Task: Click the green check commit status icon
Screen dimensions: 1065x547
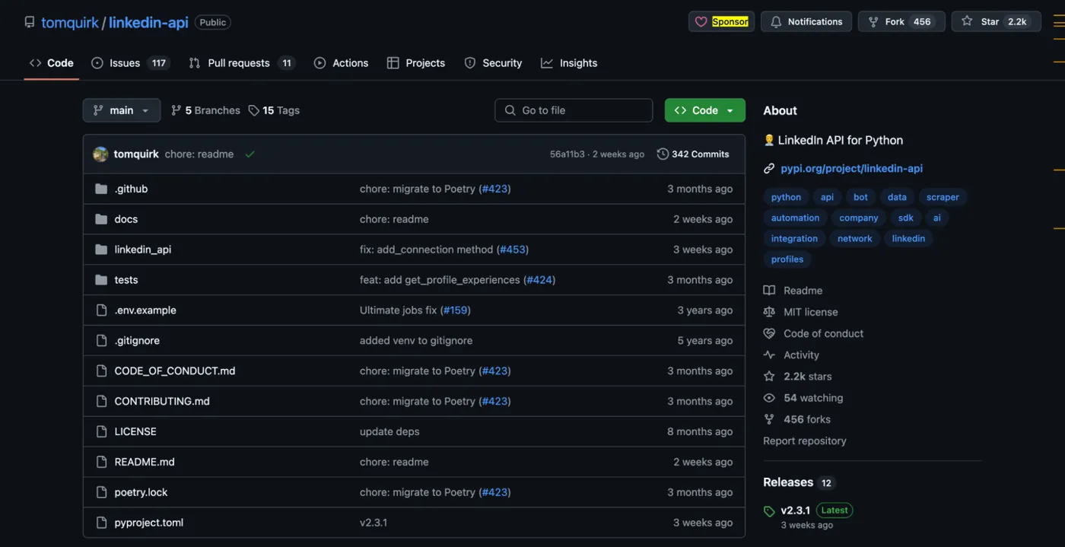Action: [x=250, y=154]
